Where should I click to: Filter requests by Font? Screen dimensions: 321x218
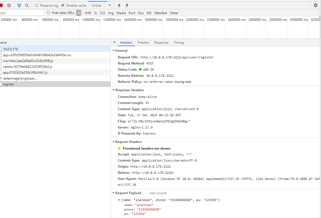click(132, 13)
